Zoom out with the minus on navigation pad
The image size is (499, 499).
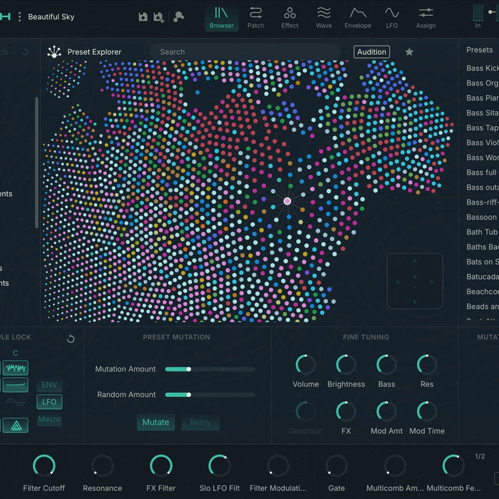pos(415,287)
